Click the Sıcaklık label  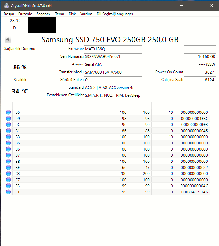20,80
